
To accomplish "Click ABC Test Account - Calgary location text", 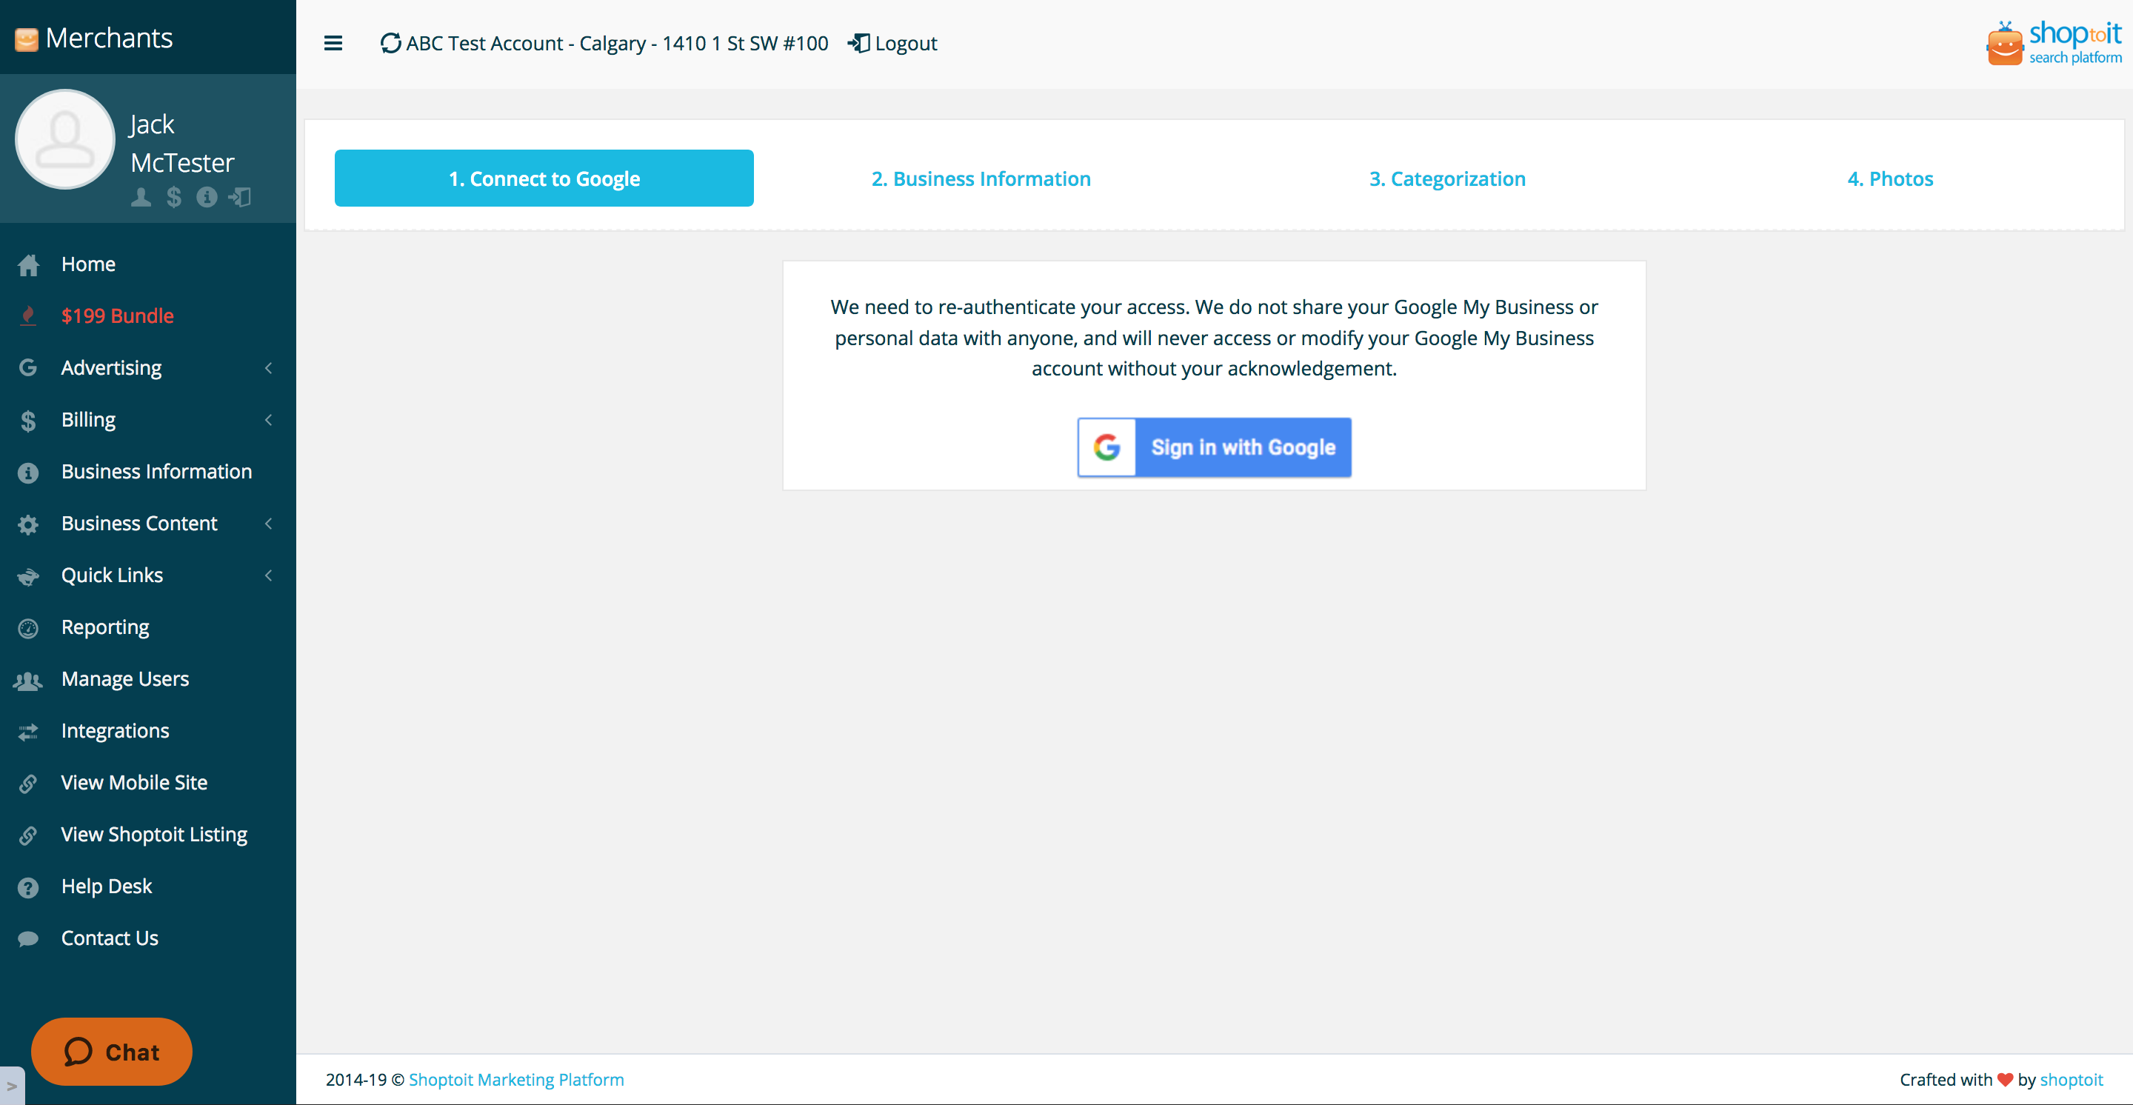I will click(617, 43).
